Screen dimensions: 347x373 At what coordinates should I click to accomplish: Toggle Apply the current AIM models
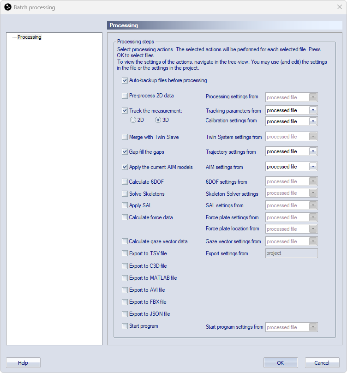click(125, 167)
